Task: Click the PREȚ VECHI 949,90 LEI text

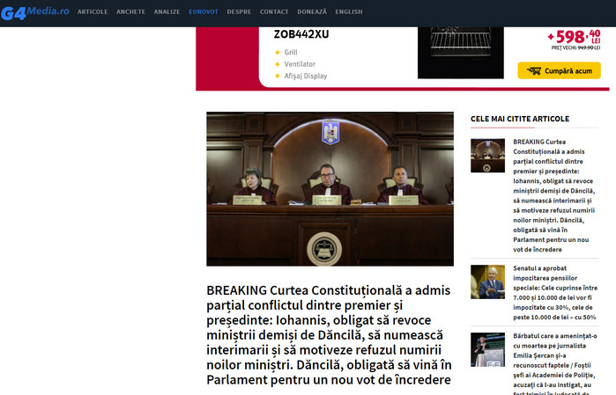Action: pos(575,48)
